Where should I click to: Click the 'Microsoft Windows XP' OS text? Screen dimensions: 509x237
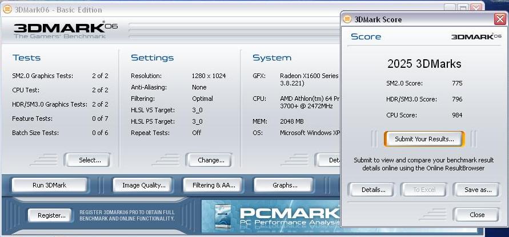310,133
